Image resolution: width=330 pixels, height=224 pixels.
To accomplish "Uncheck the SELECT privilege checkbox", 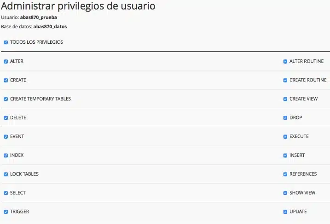I will tap(6, 193).
